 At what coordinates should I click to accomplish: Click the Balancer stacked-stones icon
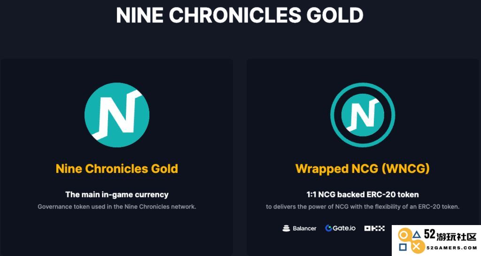click(x=286, y=228)
